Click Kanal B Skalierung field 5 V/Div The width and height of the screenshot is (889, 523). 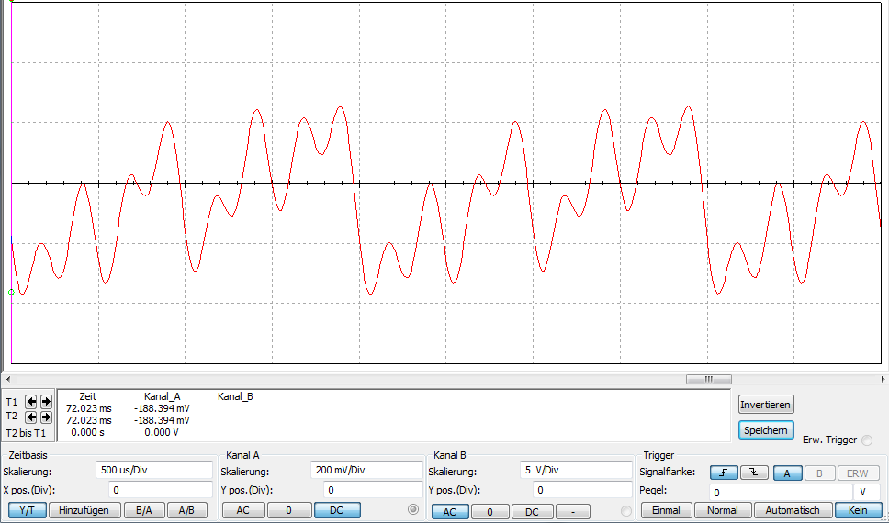click(576, 470)
